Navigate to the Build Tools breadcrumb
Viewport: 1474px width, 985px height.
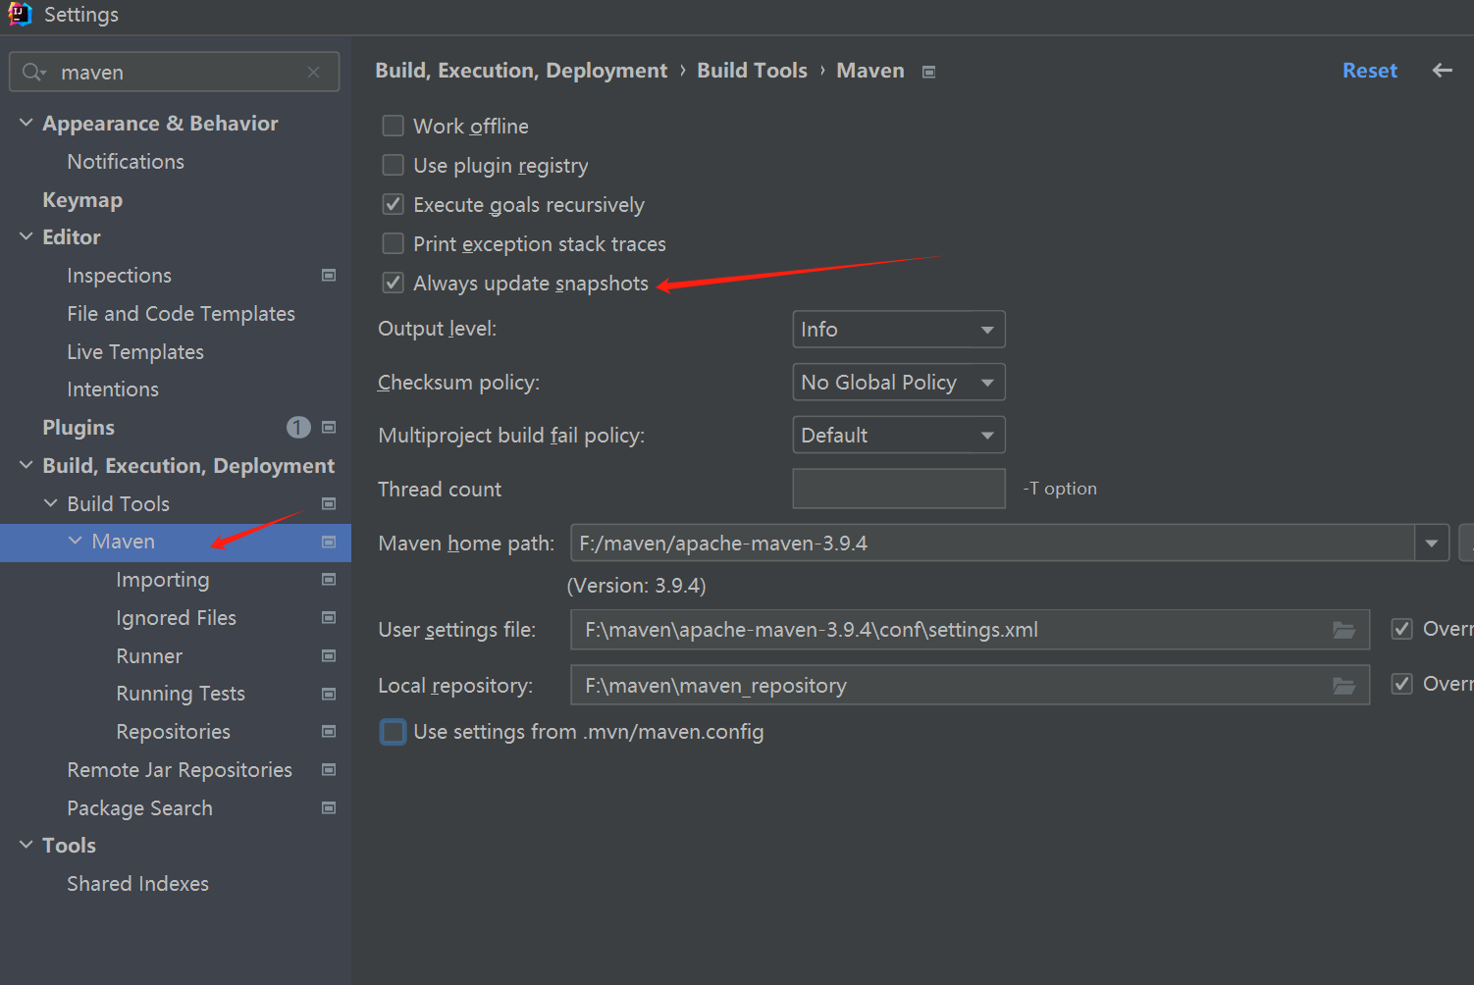coord(752,71)
